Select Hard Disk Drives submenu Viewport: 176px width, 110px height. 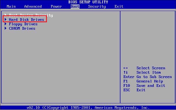[x=26, y=20]
